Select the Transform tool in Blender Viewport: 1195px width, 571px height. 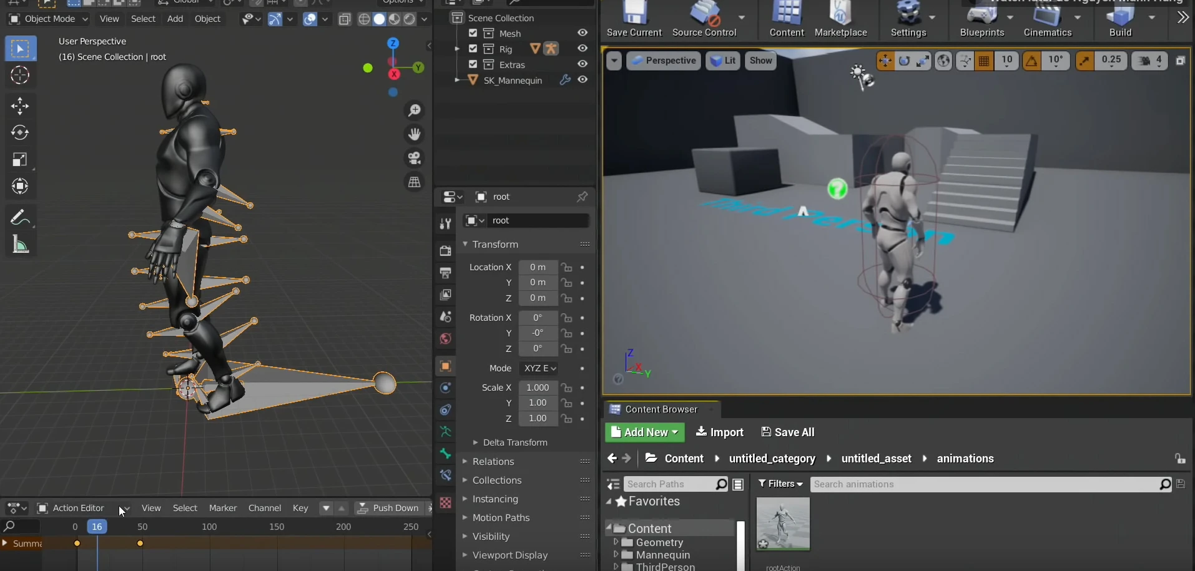[x=20, y=186]
